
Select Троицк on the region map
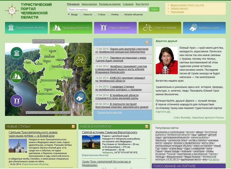(68, 77)
